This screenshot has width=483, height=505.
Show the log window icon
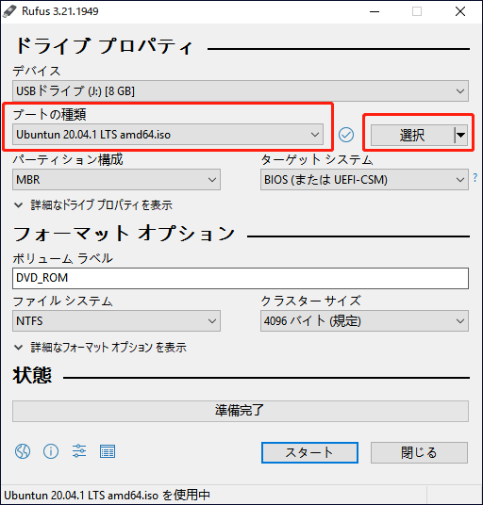tap(108, 451)
